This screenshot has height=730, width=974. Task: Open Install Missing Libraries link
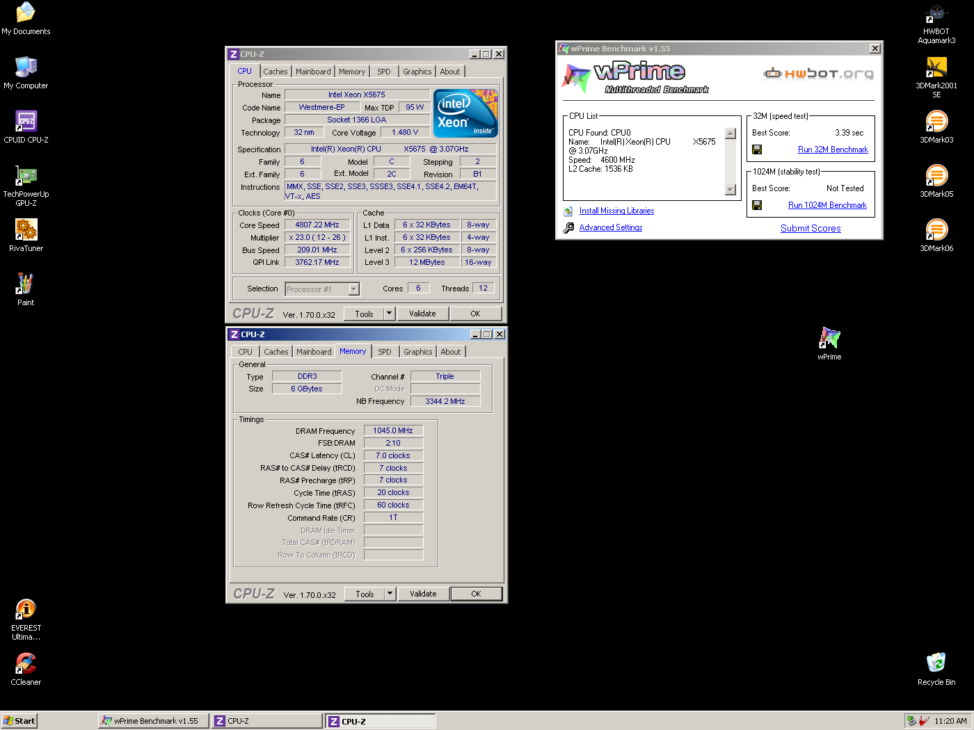coord(616,211)
